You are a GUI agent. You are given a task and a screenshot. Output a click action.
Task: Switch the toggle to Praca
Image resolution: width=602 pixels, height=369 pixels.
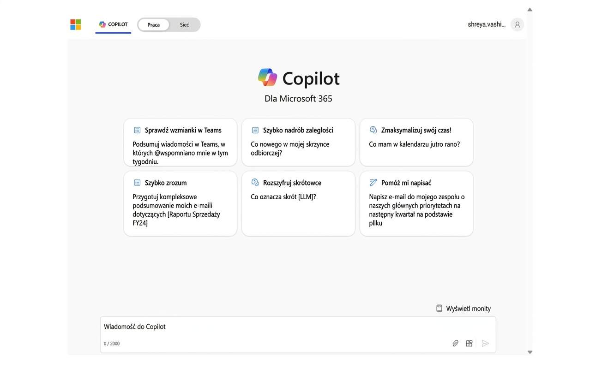tap(153, 25)
